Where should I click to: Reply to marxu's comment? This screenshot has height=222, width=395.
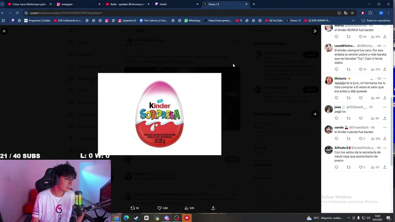[x=336, y=37]
